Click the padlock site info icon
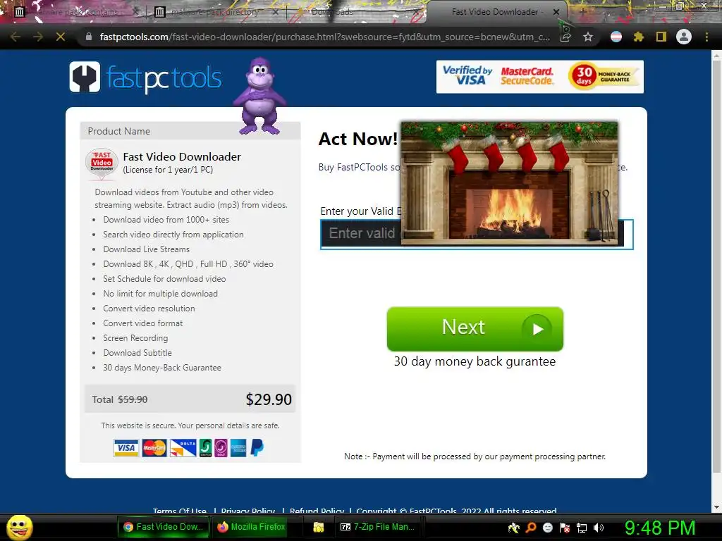The width and height of the screenshot is (722, 541). coord(89,37)
